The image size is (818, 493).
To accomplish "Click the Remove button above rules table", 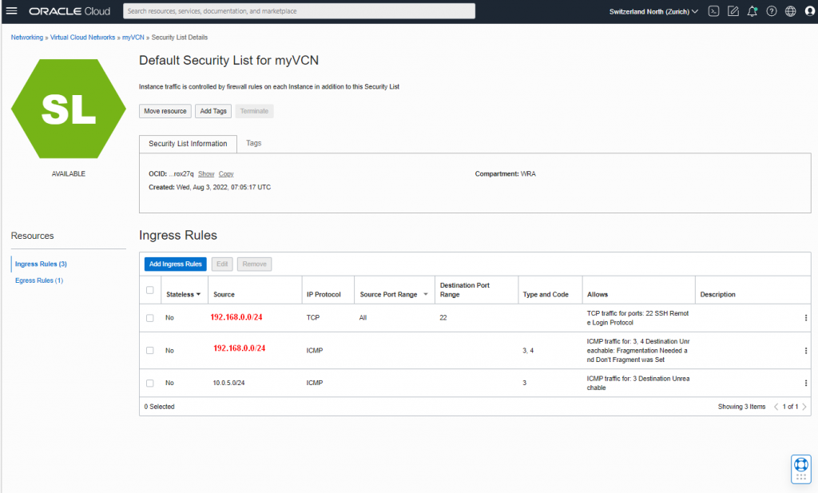I will pos(255,264).
